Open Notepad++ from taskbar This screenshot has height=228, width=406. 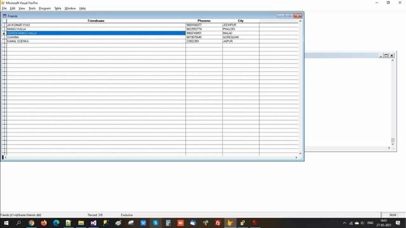point(69,223)
